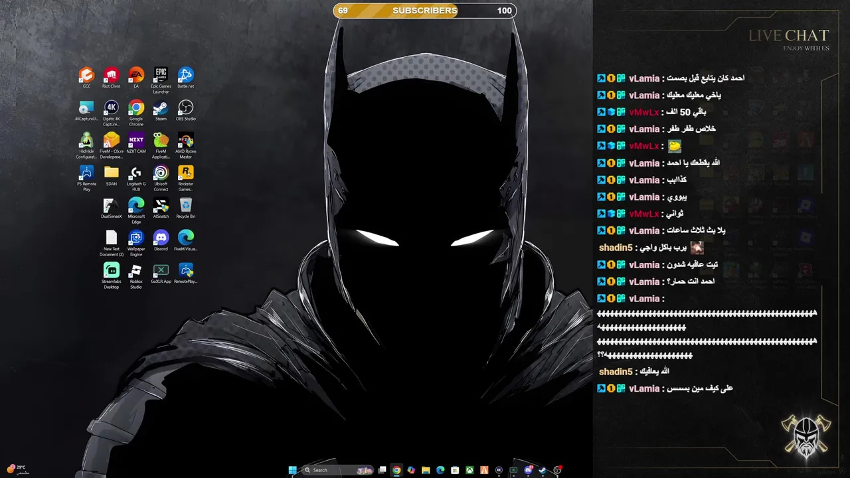Click the chat message 'على كيف مين بسسس'
The width and height of the screenshot is (850, 478).
click(x=701, y=388)
